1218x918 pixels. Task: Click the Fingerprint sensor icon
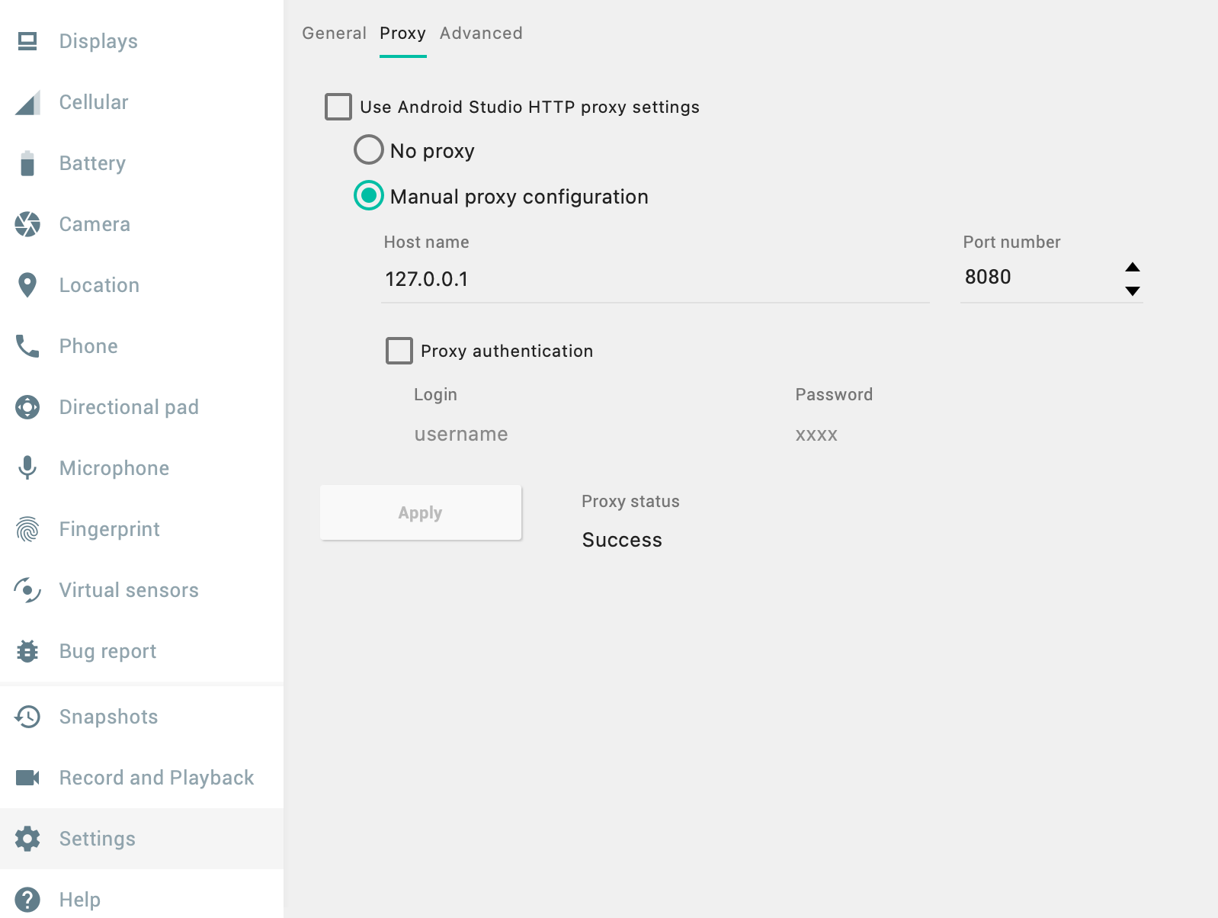click(28, 528)
